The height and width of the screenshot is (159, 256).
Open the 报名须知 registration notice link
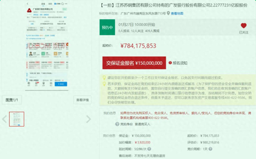coord(180,63)
